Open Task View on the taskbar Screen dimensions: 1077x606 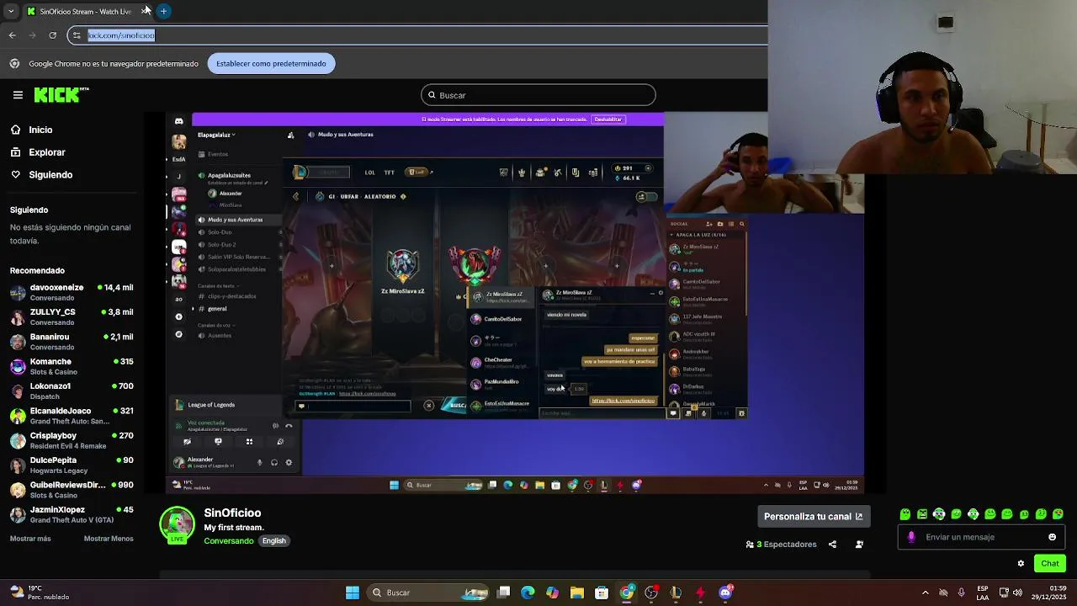(503, 593)
